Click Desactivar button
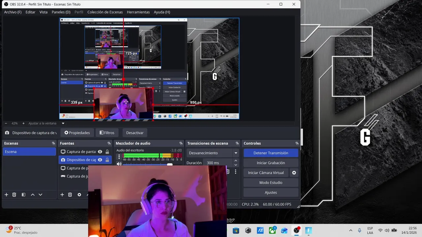The width and height of the screenshot is (422, 237). 135,133
